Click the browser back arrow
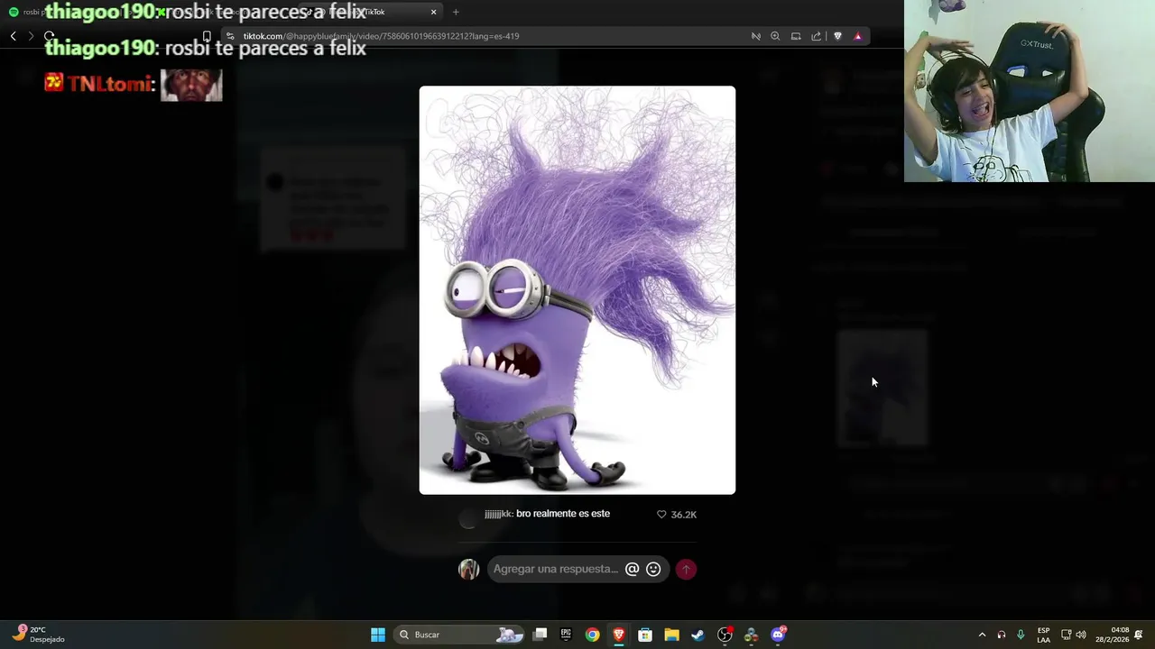The image size is (1155, 649). click(x=13, y=36)
